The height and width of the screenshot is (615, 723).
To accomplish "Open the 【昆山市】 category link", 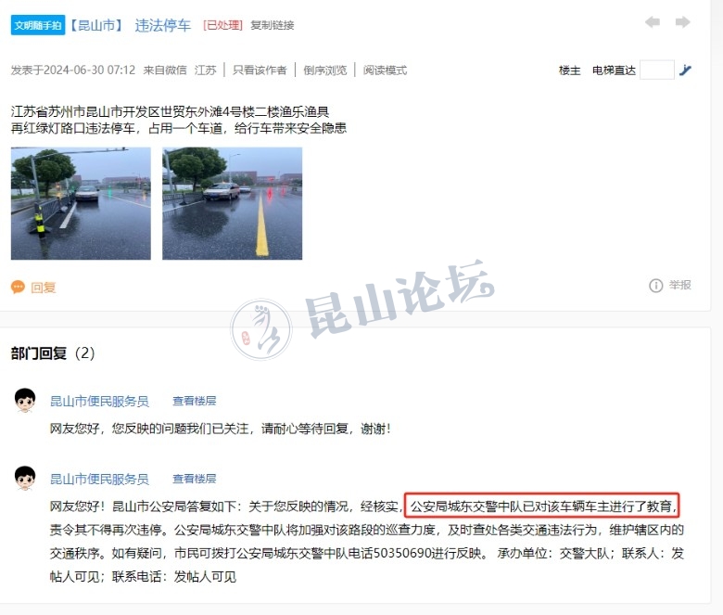I will (96, 25).
